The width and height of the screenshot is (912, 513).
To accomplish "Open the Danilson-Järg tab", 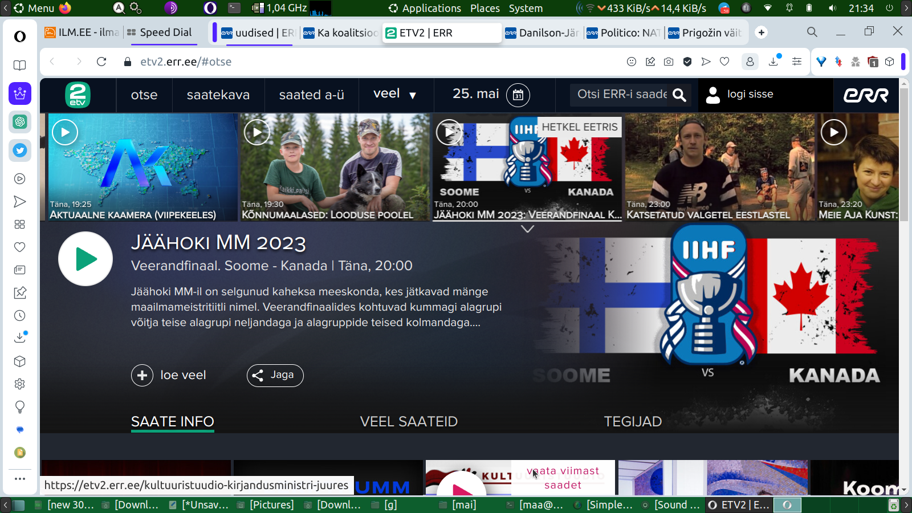I will pyautogui.click(x=543, y=33).
